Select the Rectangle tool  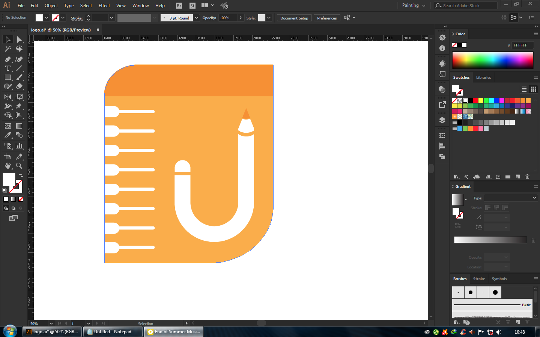8,77
